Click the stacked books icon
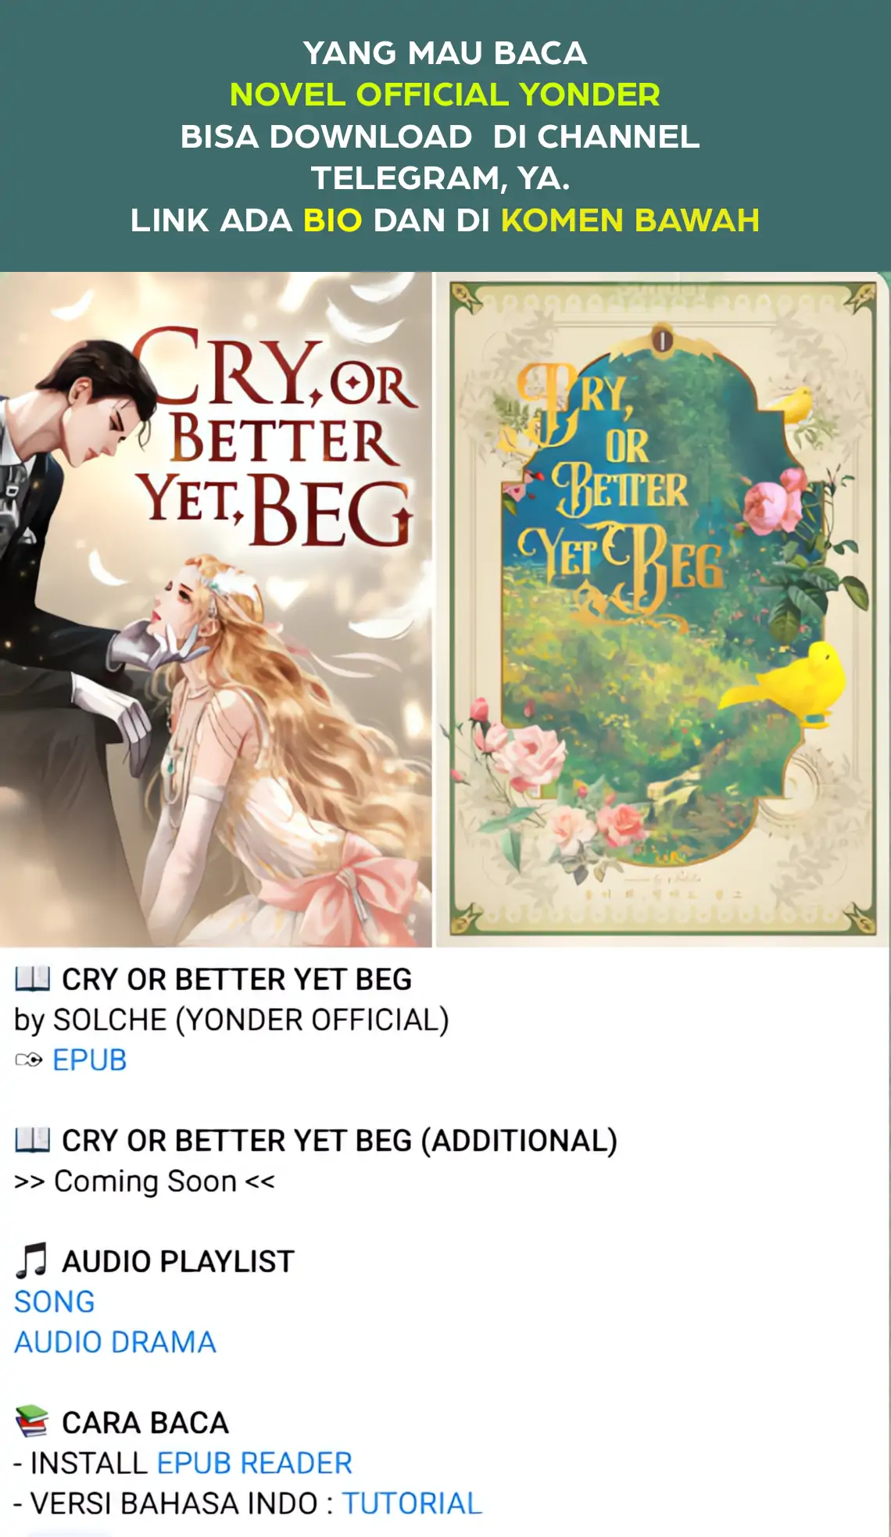This screenshot has height=1537, width=891. point(32,1422)
